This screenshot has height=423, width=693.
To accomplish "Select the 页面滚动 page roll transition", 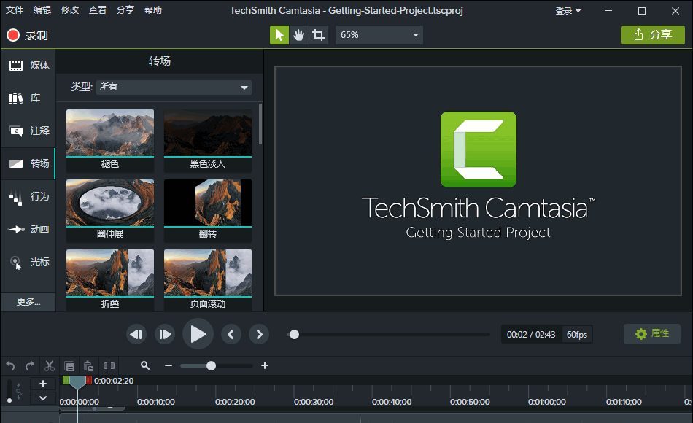I will (208, 280).
